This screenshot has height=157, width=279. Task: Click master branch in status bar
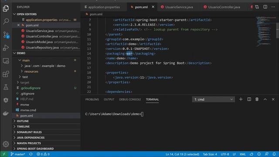tap(18, 154)
